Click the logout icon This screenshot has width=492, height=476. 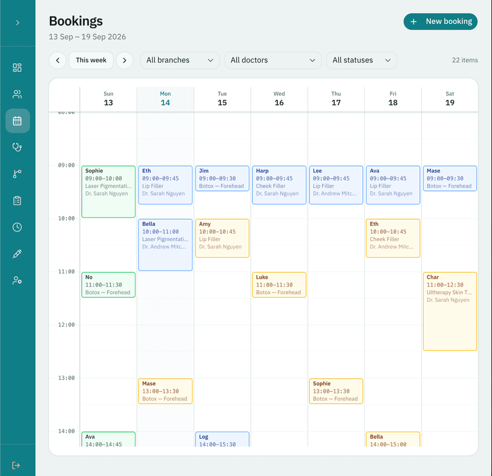(x=16, y=465)
